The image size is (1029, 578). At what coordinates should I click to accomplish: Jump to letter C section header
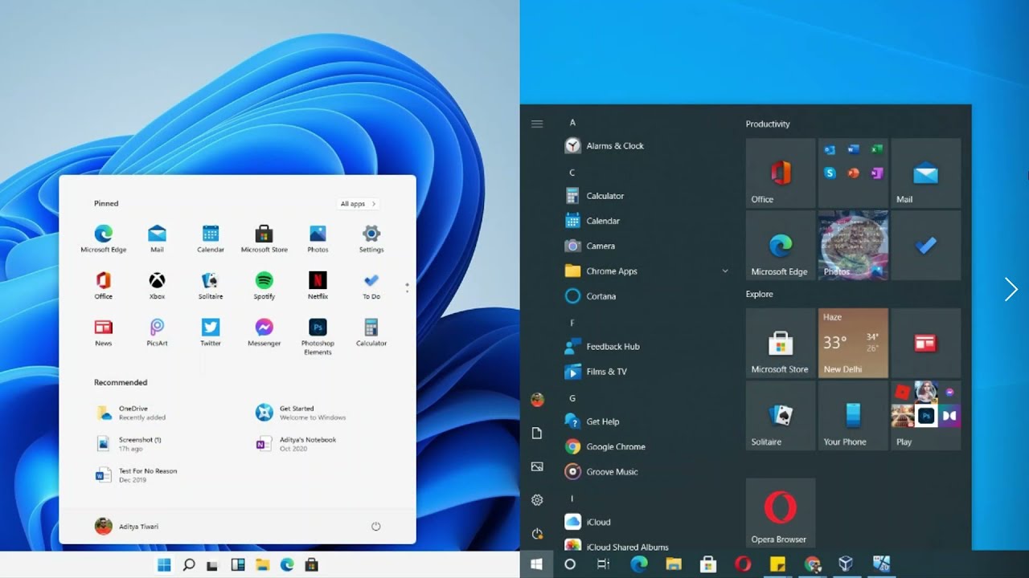[x=572, y=173]
